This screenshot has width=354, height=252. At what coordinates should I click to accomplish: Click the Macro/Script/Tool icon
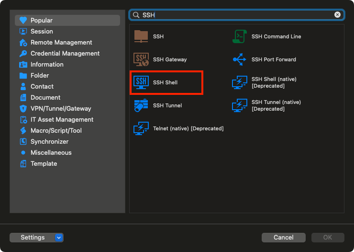click(x=23, y=131)
